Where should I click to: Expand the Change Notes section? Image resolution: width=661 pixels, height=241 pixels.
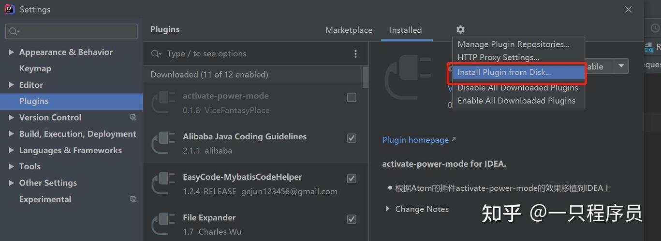coord(387,209)
